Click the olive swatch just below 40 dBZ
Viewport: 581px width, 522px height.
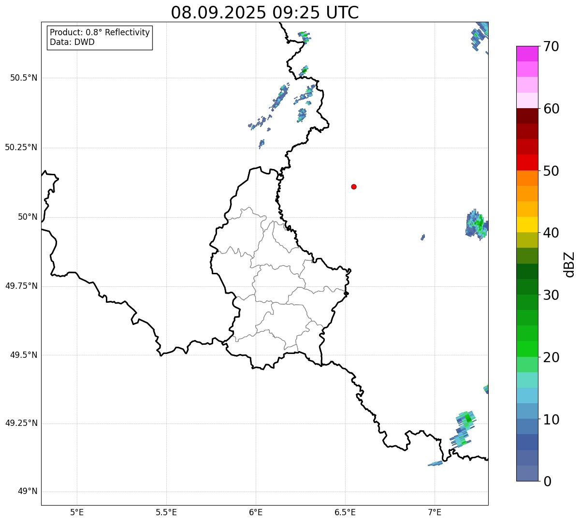click(527, 240)
